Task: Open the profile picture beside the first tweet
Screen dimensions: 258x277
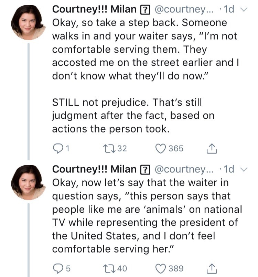Action: pos(28,22)
